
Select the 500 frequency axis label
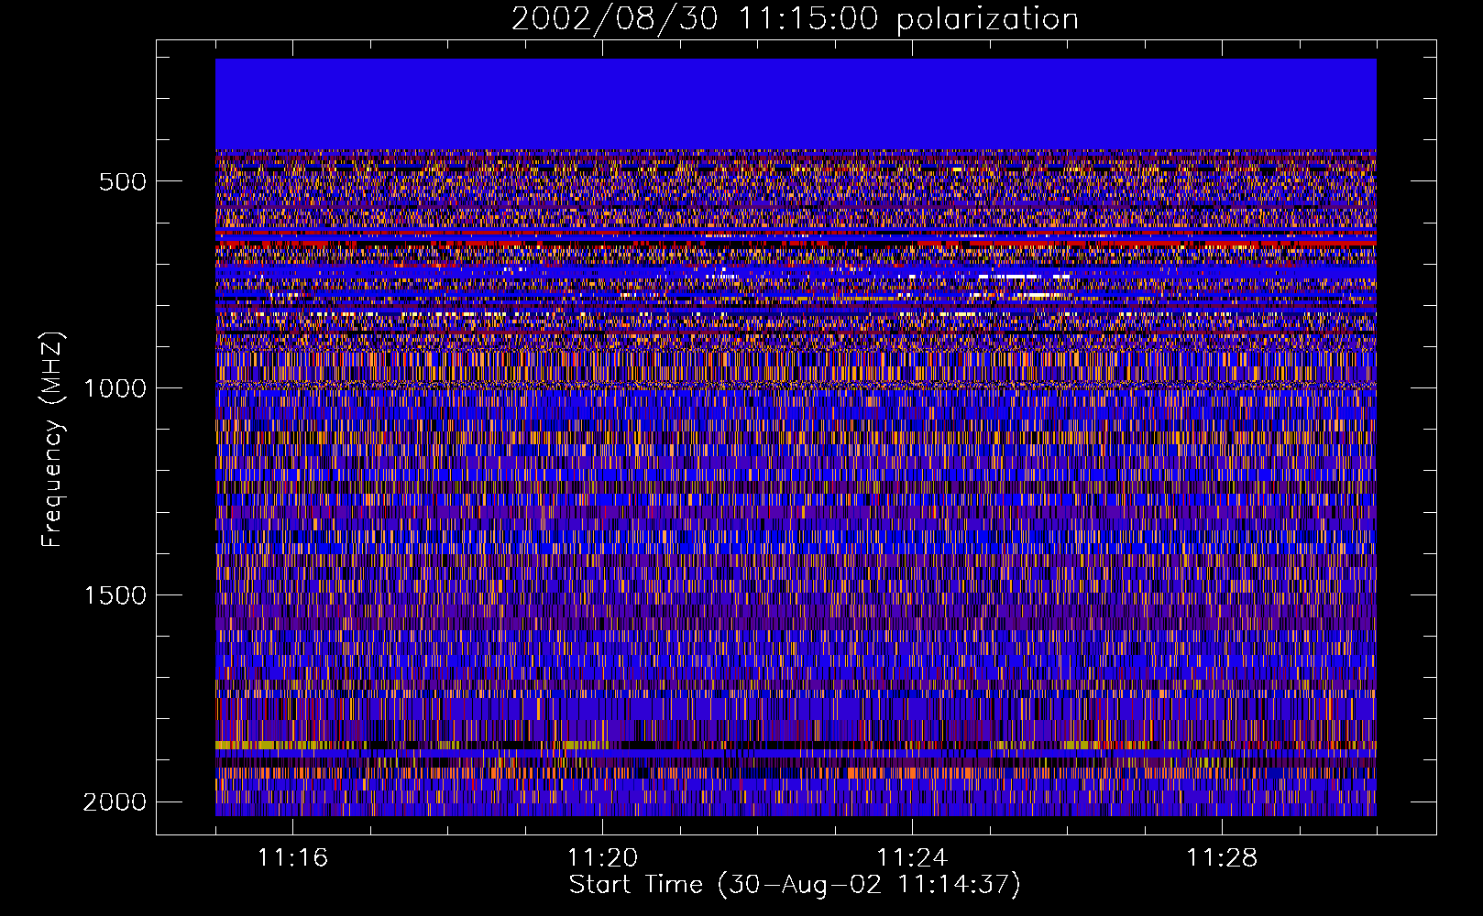[x=123, y=181]
